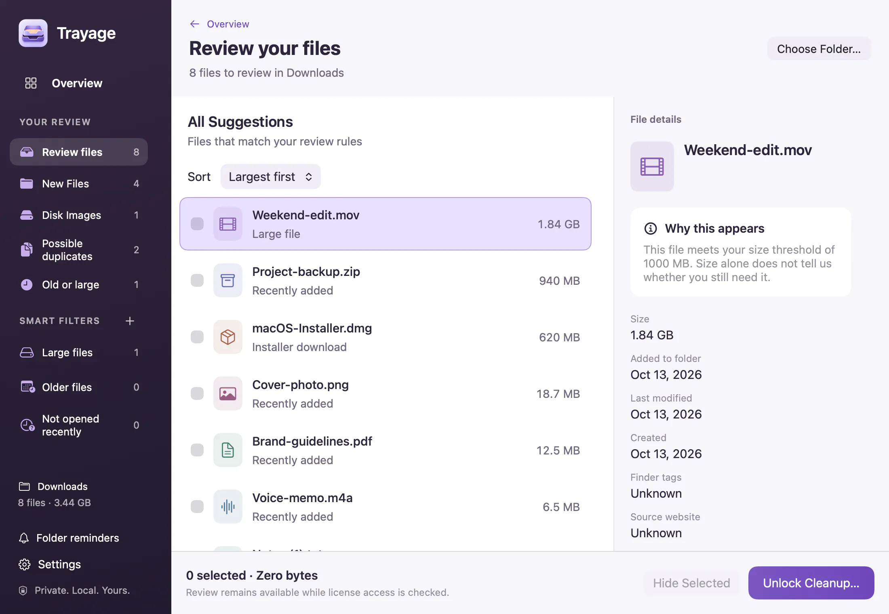
Task: Click the macOS-Installer.dmg package icon
Action: 228,337
